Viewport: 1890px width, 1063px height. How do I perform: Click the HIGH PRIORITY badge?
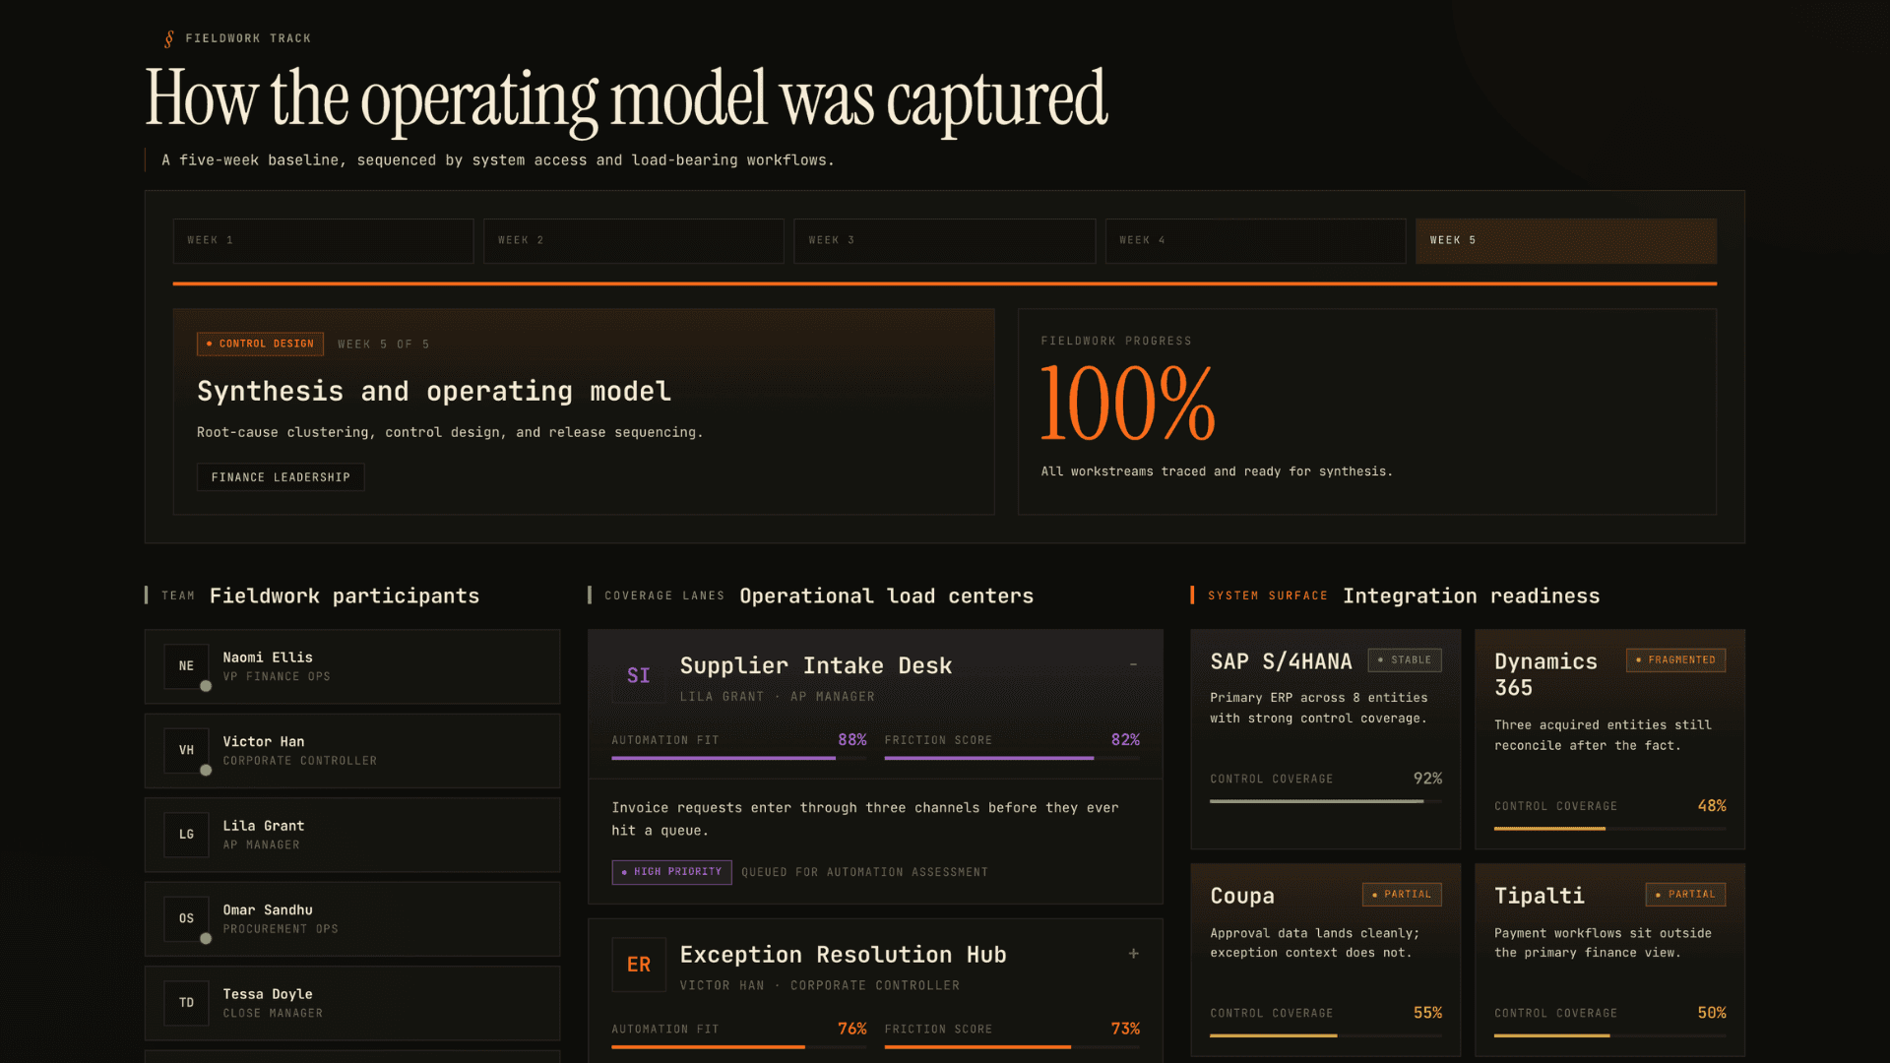[671, 872]
